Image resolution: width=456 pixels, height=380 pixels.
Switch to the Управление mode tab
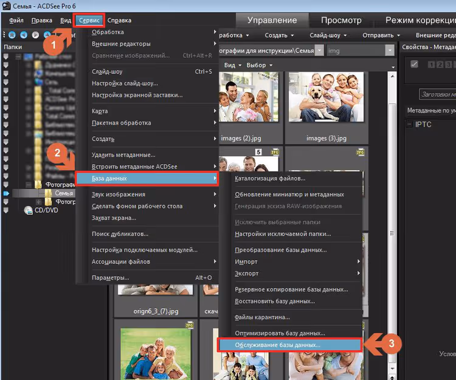click(x=272, y=20)
